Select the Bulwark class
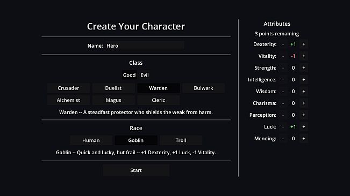Screen dimensions: 350x196 pos(203,88)
